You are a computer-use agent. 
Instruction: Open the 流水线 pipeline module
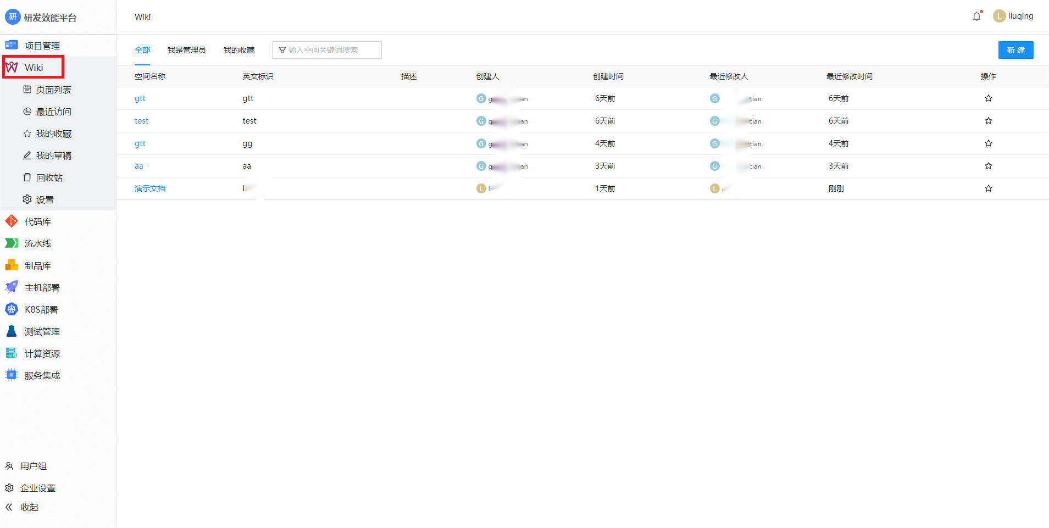click(37, 243)
